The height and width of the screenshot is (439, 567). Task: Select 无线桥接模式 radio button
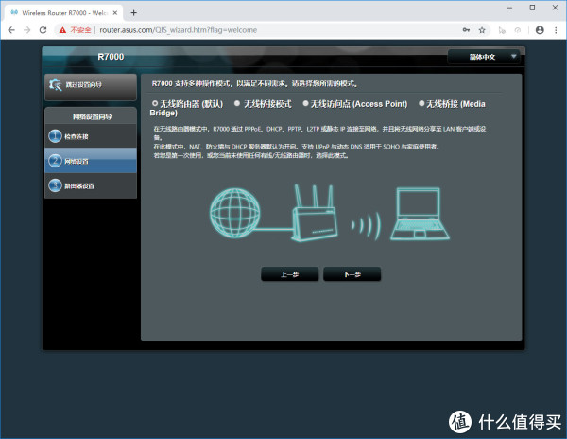pyautogui.click(x=237, y=103)
